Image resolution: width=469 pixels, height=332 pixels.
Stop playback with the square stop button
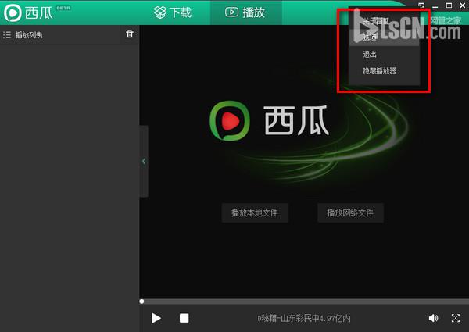click(x=184, y=318)
